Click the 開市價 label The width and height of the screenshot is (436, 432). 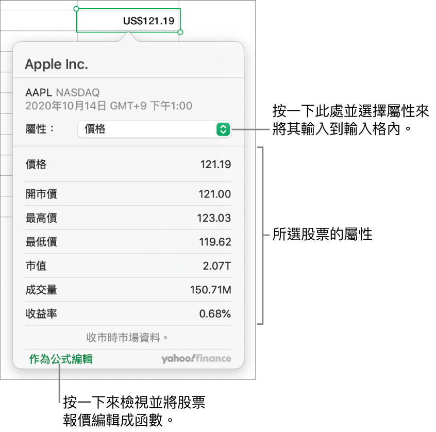[x=41, y=194]
